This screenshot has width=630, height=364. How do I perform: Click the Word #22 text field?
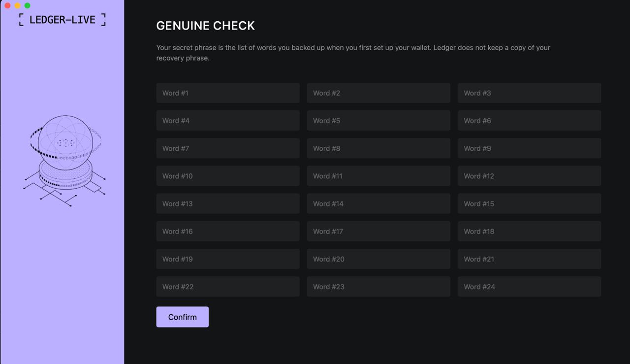(x=228, y=286)
